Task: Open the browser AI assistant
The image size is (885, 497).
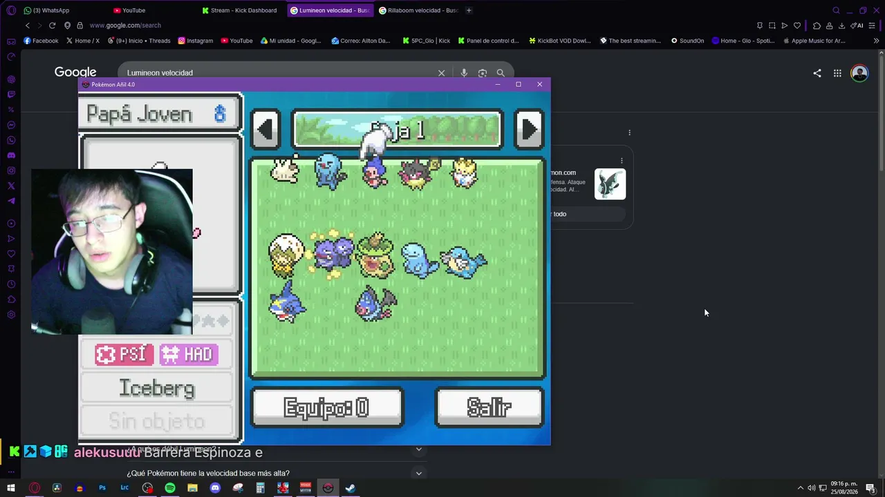Action: pyautogui.click(x=857, y=26)
